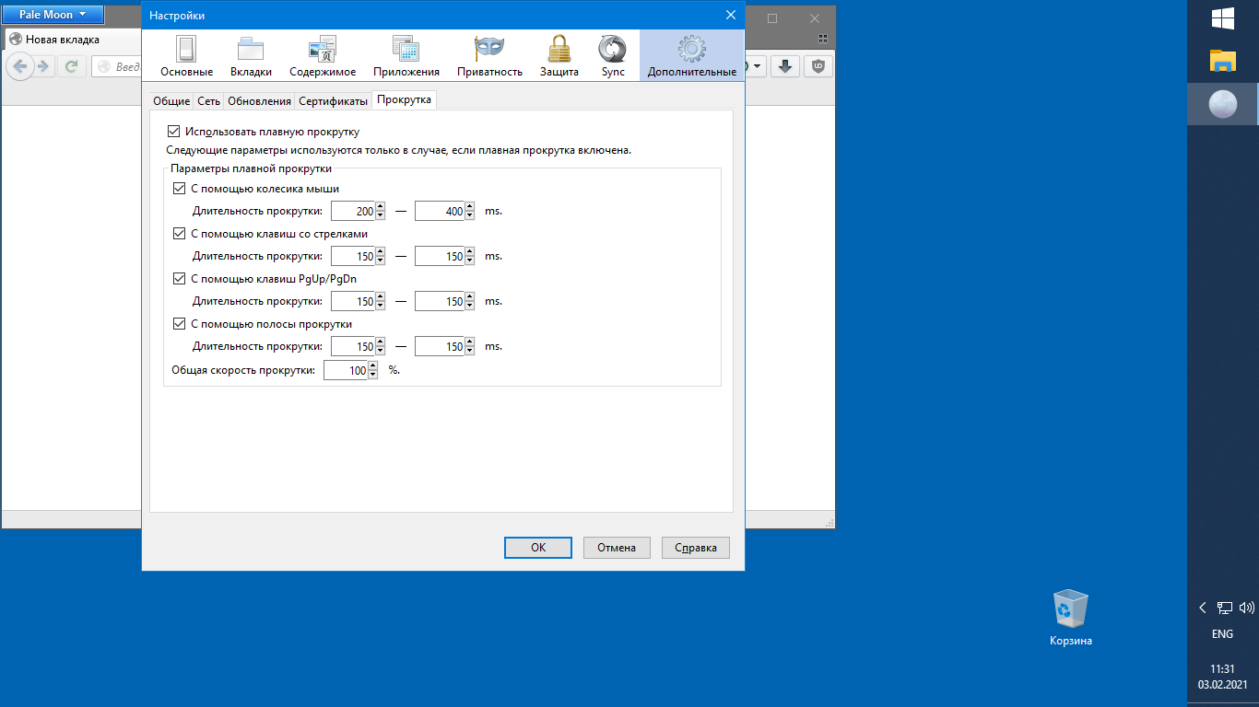The image size is (1259, 707).
Task: Click the mouse wheel minimum field 200
Action: tap(353, 212)
